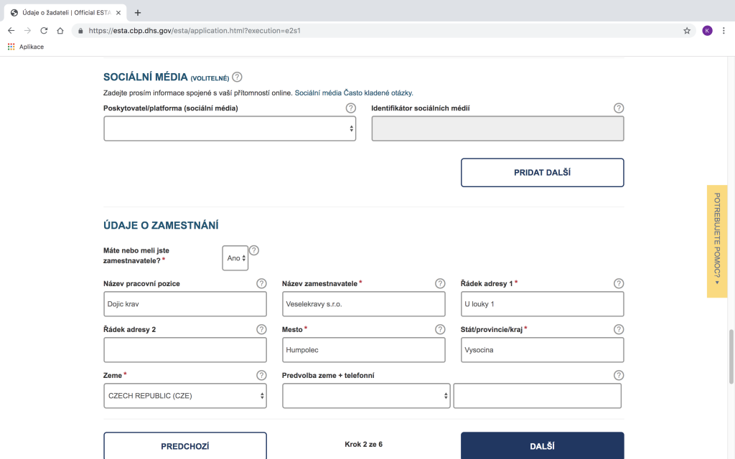
Task: Open the Poskytovatel/platforma social media dropdown
Action: pos(230,128)
